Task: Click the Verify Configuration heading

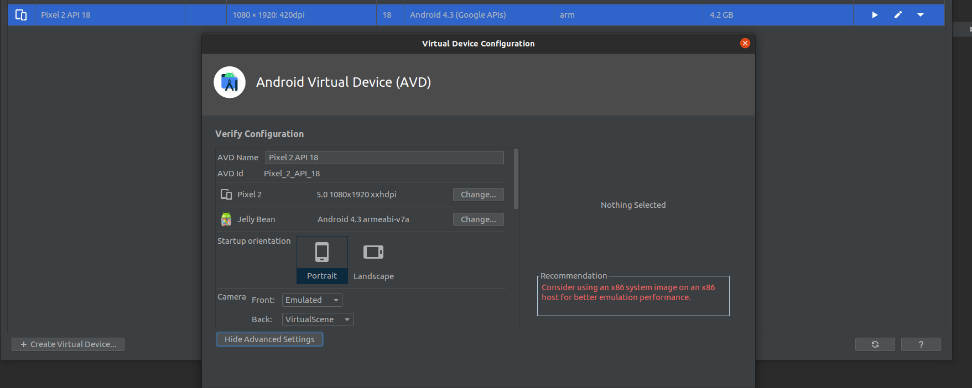Action: [x=259, y=134]
